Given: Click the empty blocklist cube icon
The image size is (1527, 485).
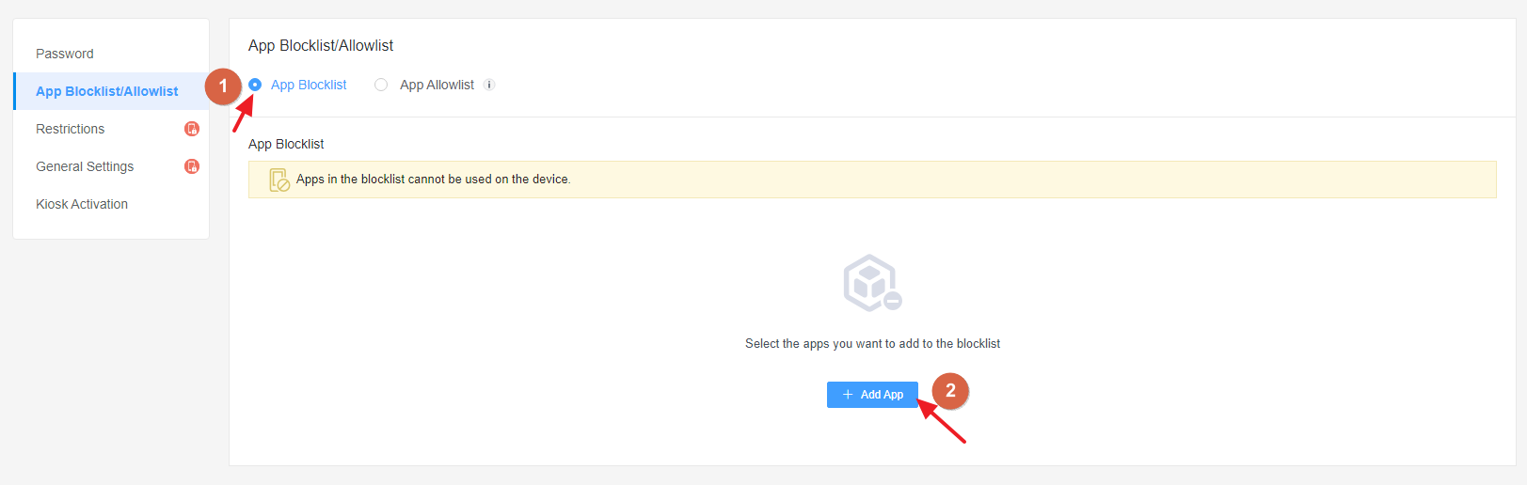Looking at the screenshot, I should coord(872,283).
